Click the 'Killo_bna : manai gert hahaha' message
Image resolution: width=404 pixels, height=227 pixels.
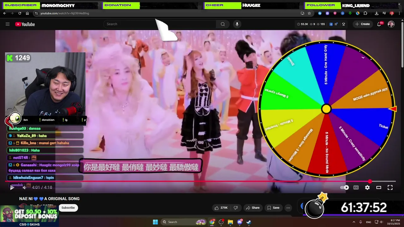click(45, 143)
